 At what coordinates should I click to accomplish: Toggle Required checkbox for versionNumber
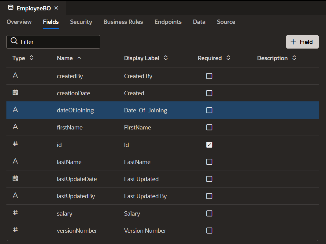point(209,231)
